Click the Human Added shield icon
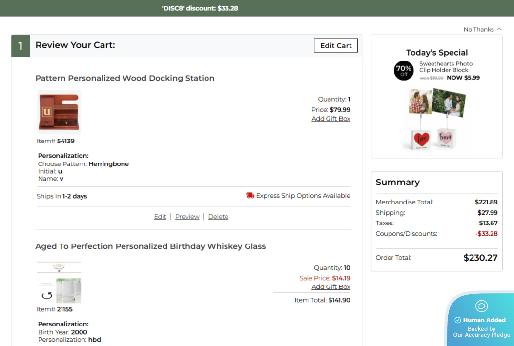 (481, 306)
